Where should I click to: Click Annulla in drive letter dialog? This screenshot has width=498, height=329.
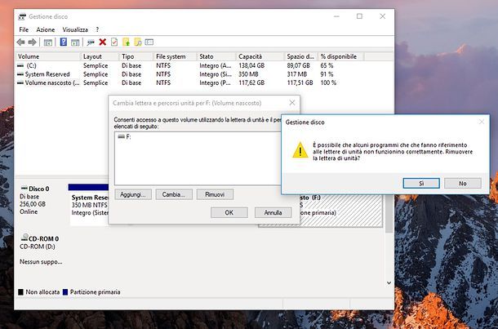[273, 212]
